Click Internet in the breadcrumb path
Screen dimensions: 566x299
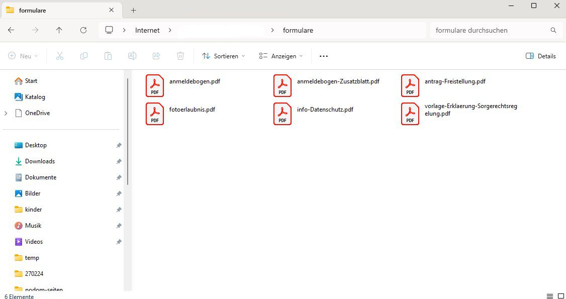pos(147,30)
